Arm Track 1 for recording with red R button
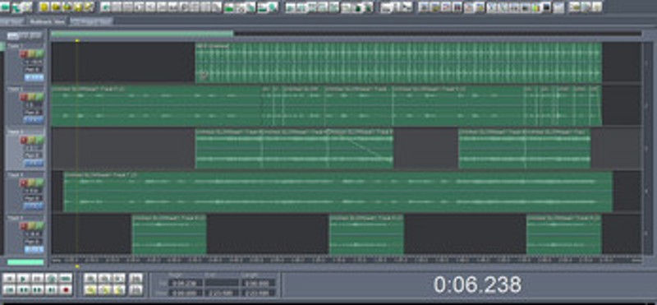 (x=24, y=53)
